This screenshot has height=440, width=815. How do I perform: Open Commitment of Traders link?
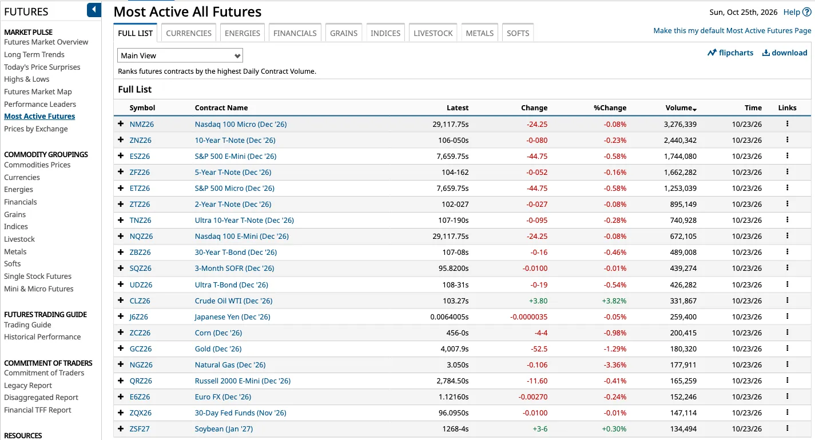[x=44, y=373]
